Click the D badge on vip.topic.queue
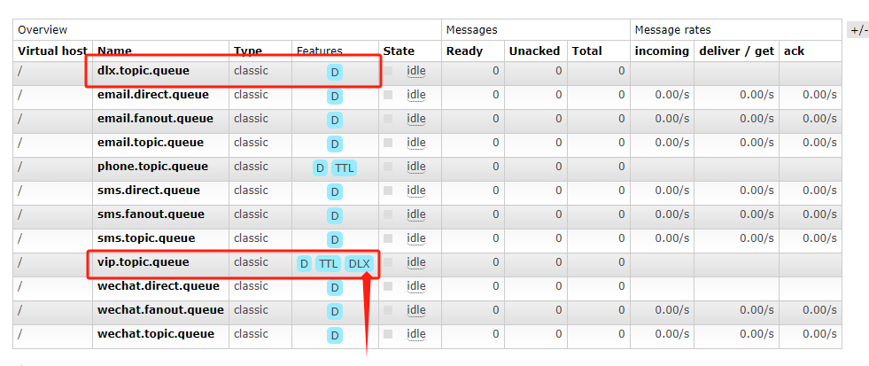 (304, 264)
